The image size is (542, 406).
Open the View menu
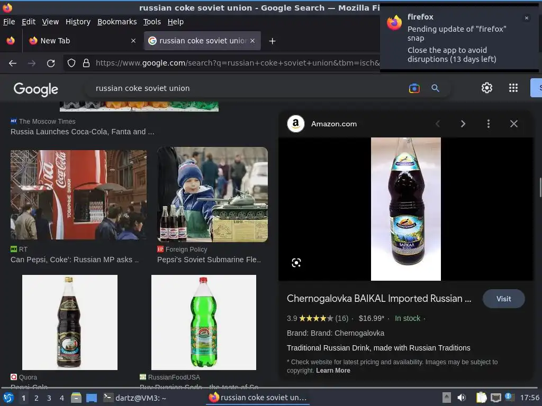pos(50,22)
